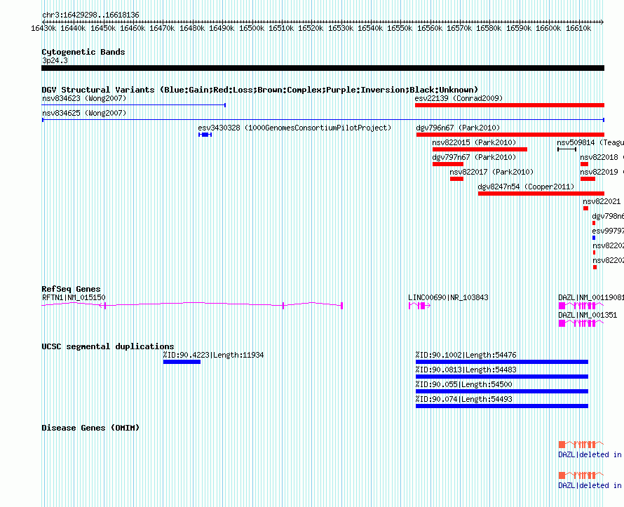
Task: Click the 16550k ruler label
Action: pos(400,29)
